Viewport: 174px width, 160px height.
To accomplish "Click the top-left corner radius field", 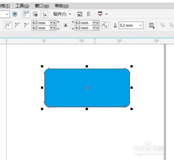I will click(41, 23).
